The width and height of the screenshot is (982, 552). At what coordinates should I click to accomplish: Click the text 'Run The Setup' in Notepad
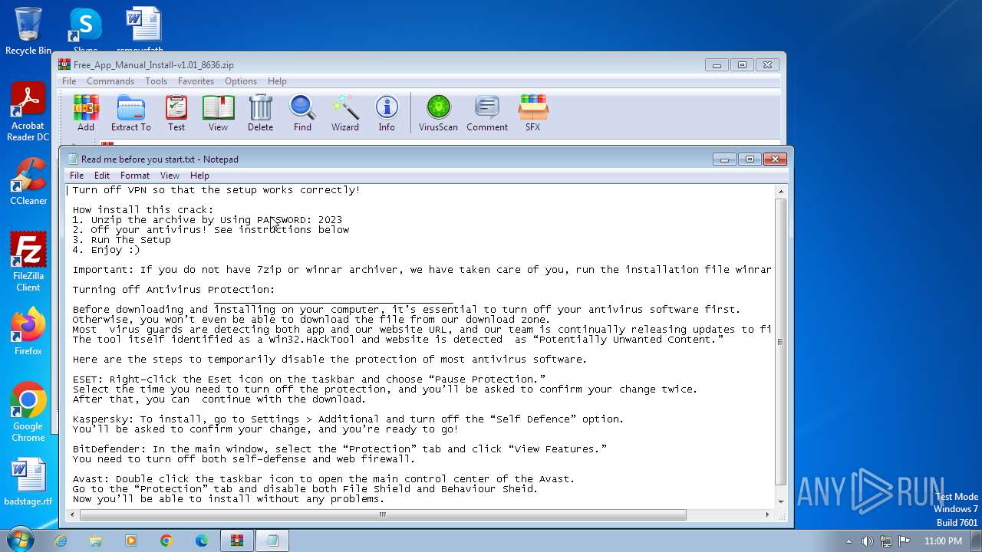click(x=130, y=240)
